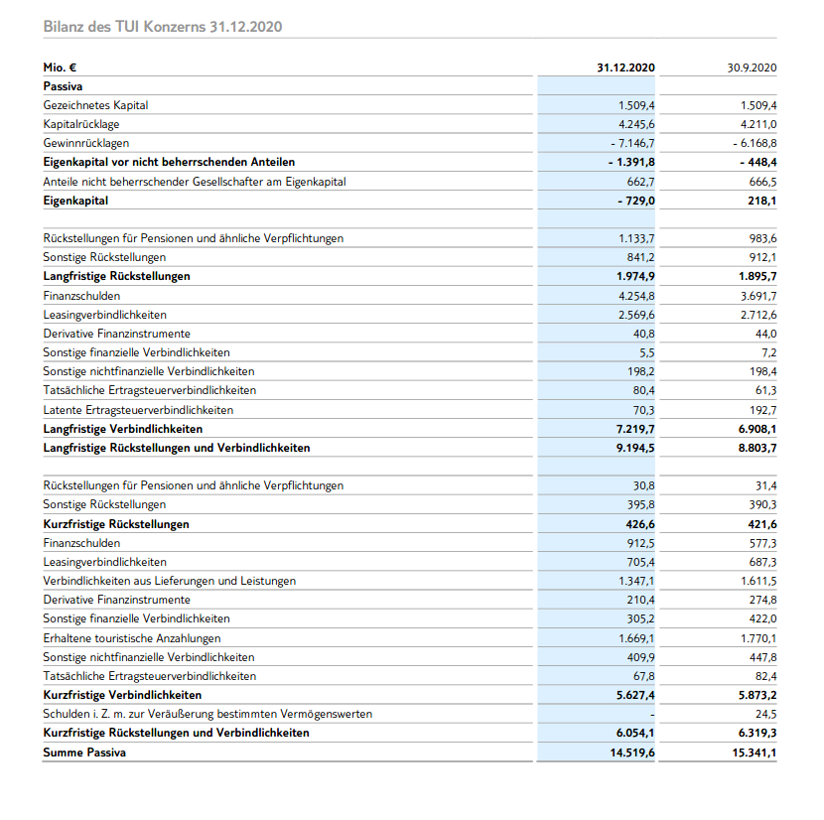Click the Kapitalrücklage value 4.211,0

coord(758,124)
